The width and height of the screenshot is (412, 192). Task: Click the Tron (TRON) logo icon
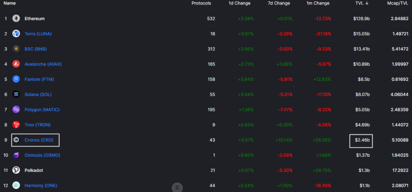(x=16, y=125)
